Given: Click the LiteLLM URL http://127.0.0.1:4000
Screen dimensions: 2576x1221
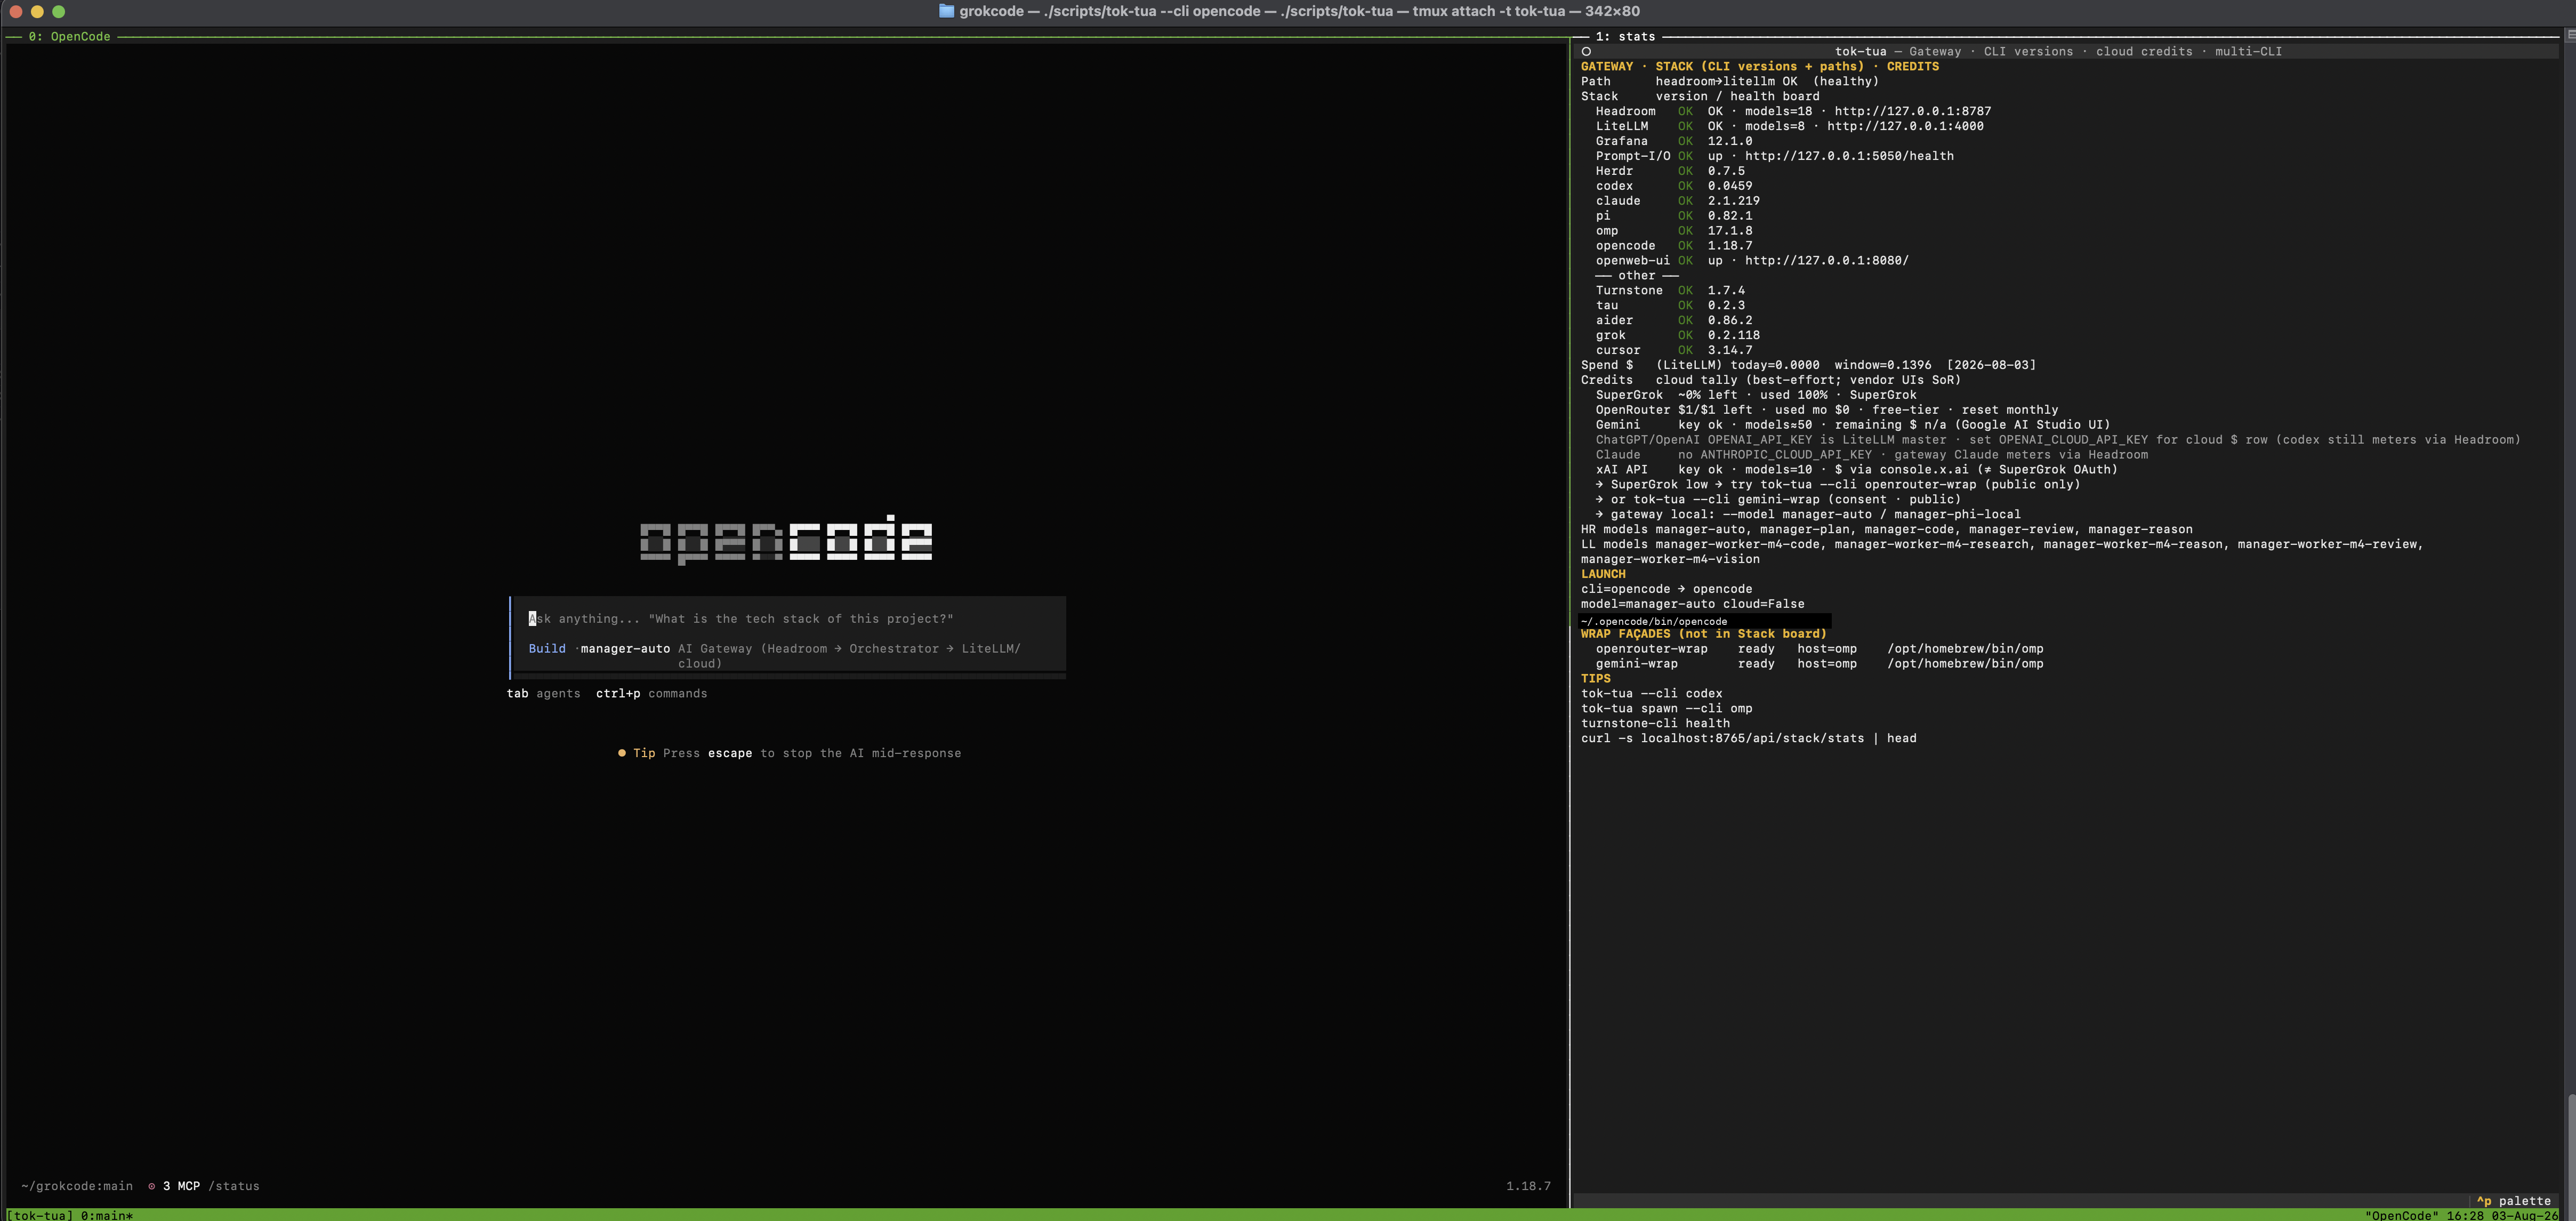Looking at the screenshot, I should [x=1905, y=126].
